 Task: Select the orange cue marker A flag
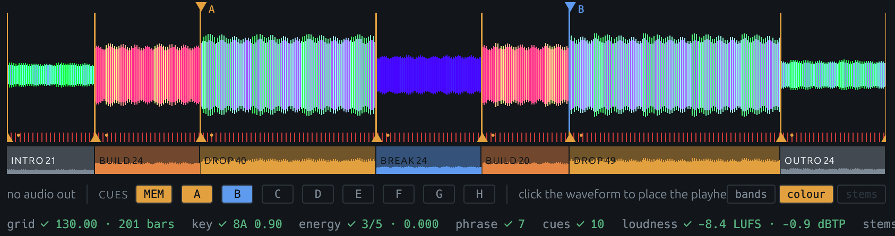tap(201, 7)
